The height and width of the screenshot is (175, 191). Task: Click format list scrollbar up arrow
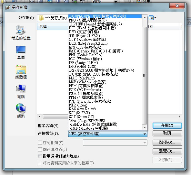(145, 17)
